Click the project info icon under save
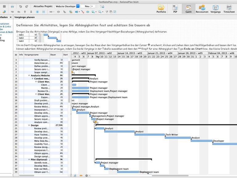 click(x=4, y=12)
